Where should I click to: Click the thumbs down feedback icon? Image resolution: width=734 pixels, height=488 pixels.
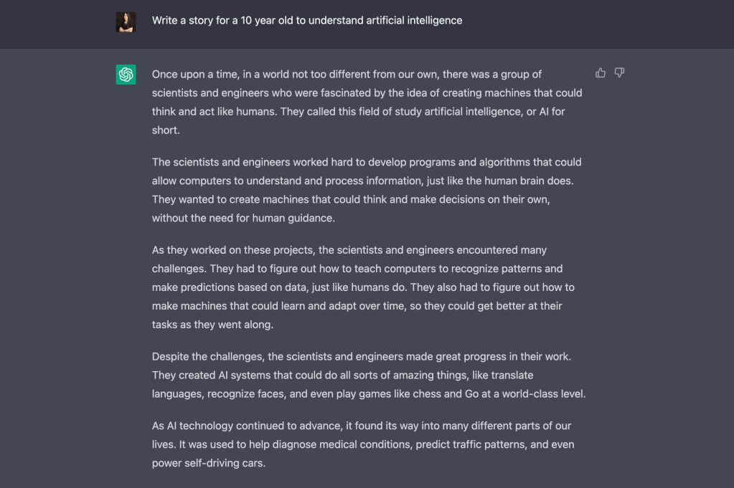tap(619, 73)
